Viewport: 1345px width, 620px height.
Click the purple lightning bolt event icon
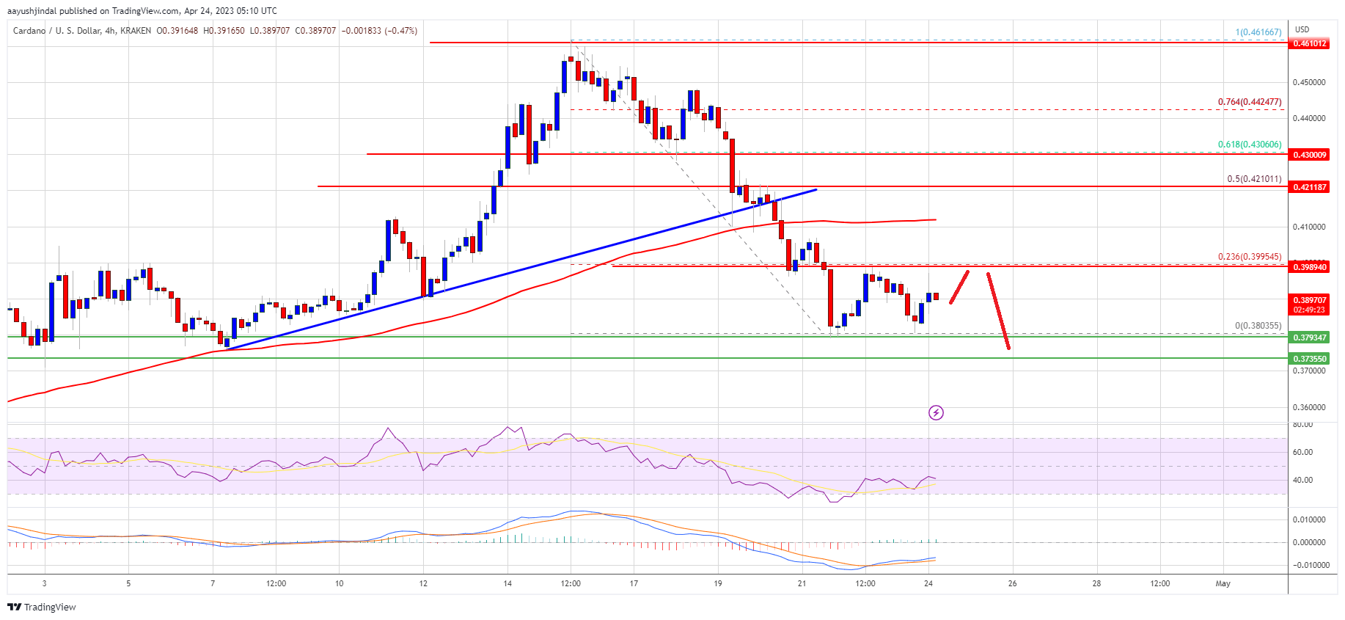936,413
